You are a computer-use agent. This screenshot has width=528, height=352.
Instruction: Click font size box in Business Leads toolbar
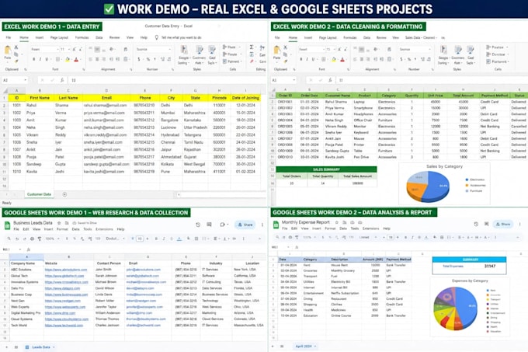pyautogui.click(x=140, y=239)
